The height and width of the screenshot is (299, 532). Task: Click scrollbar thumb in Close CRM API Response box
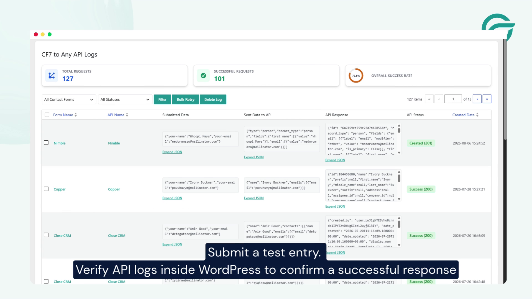coord(399,225)
